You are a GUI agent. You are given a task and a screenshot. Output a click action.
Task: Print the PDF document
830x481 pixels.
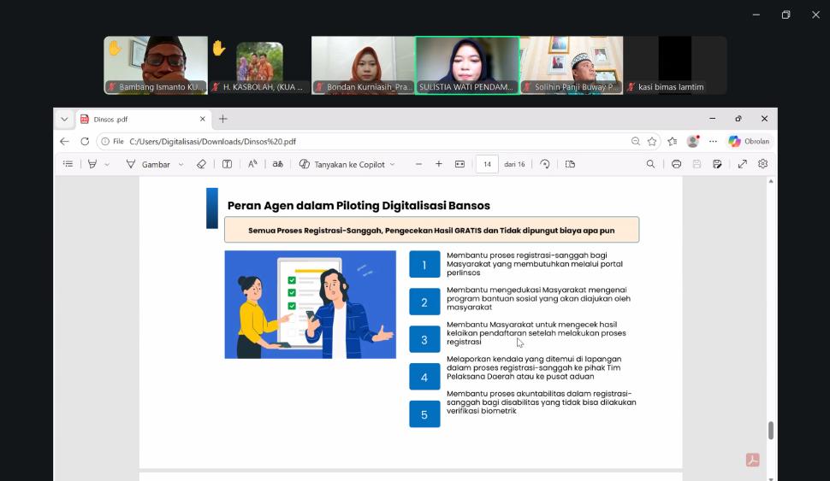pyautogui.click(x=676, y=164)
